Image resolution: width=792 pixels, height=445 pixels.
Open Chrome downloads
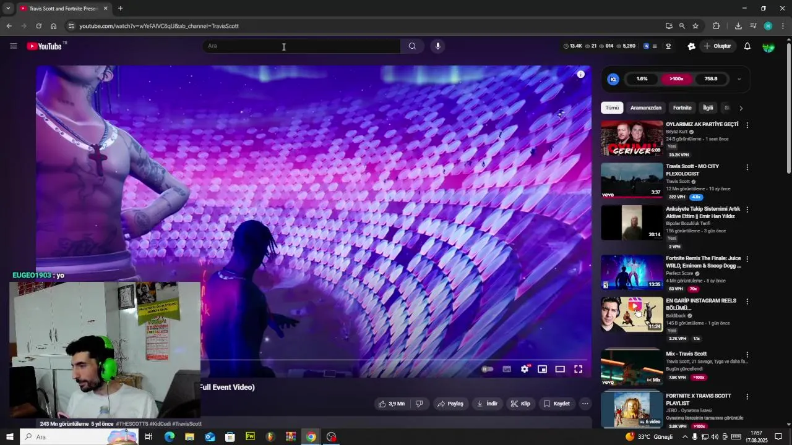738,26
